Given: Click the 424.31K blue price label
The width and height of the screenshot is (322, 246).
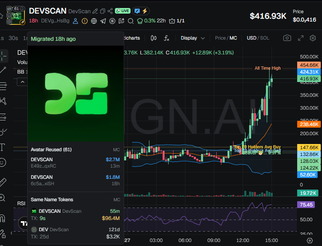Looking at the screenshot, I should point(309,72).
